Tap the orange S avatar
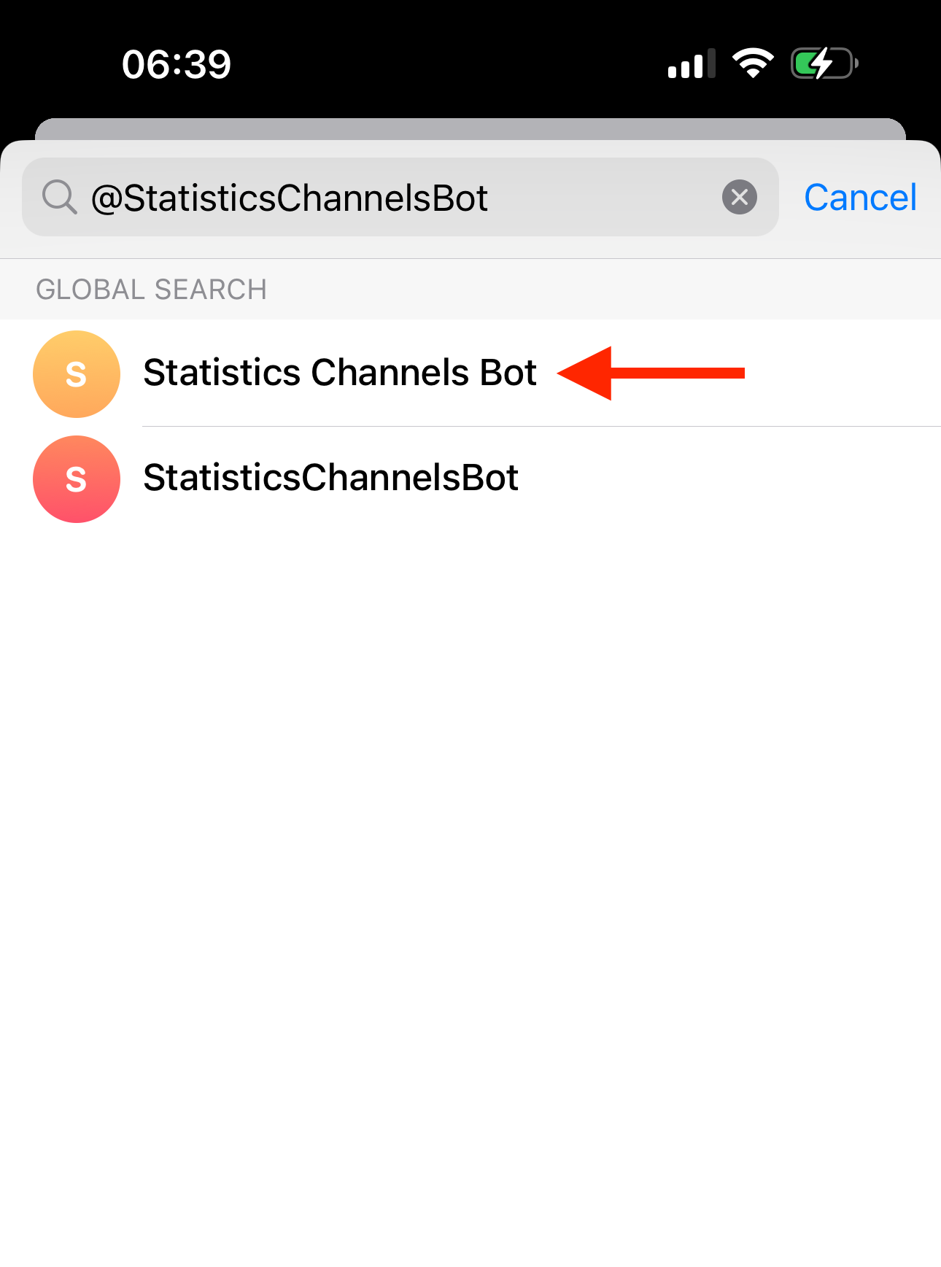941x1267 pixels. pos(77,374)
